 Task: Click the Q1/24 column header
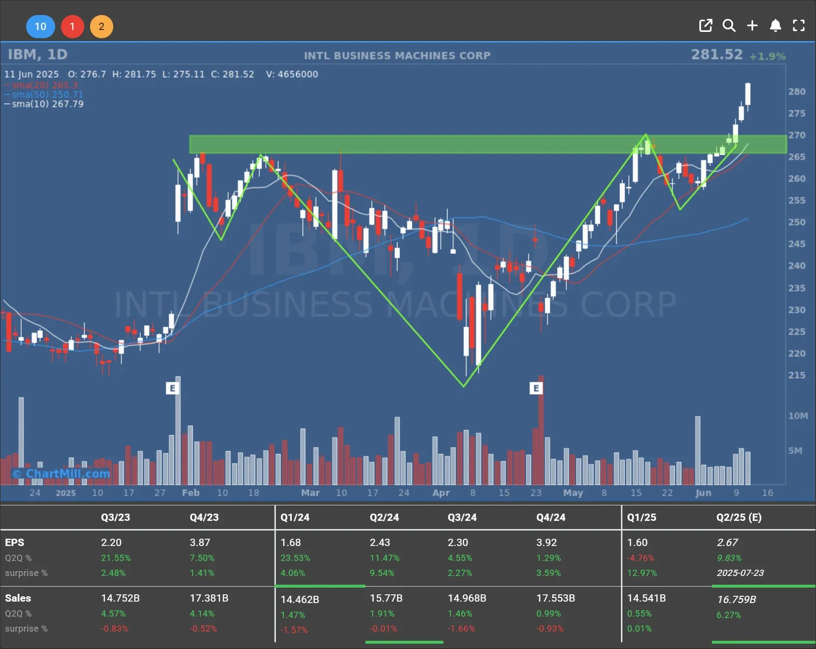295,517
